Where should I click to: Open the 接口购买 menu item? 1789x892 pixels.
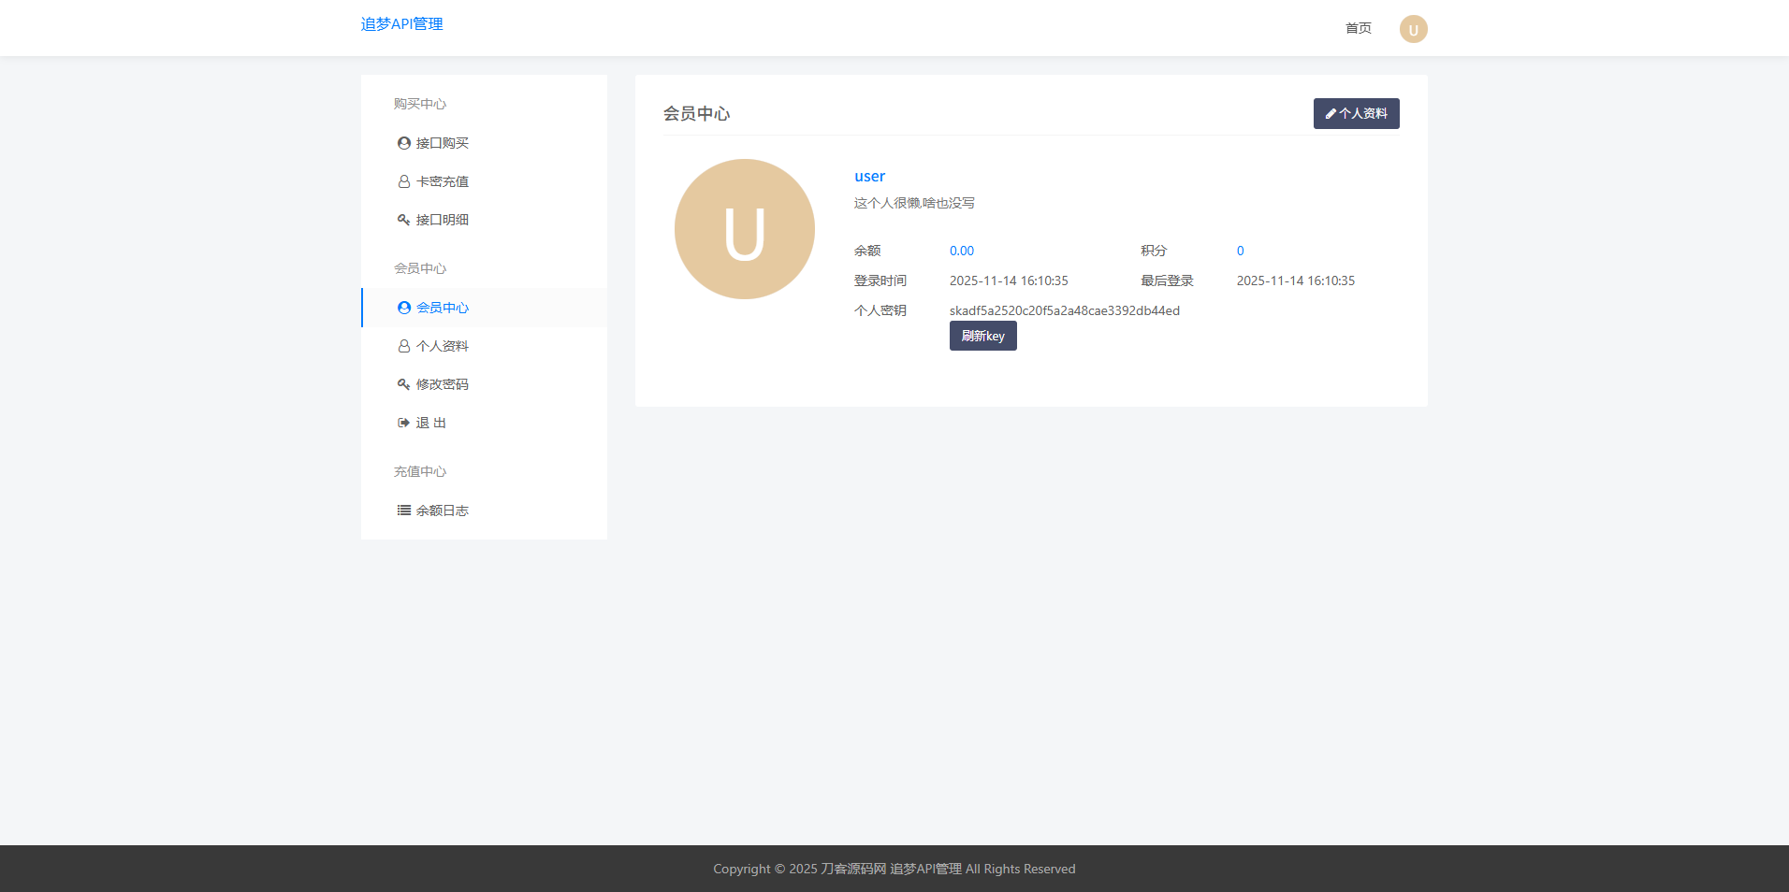(x=442, y=143)
